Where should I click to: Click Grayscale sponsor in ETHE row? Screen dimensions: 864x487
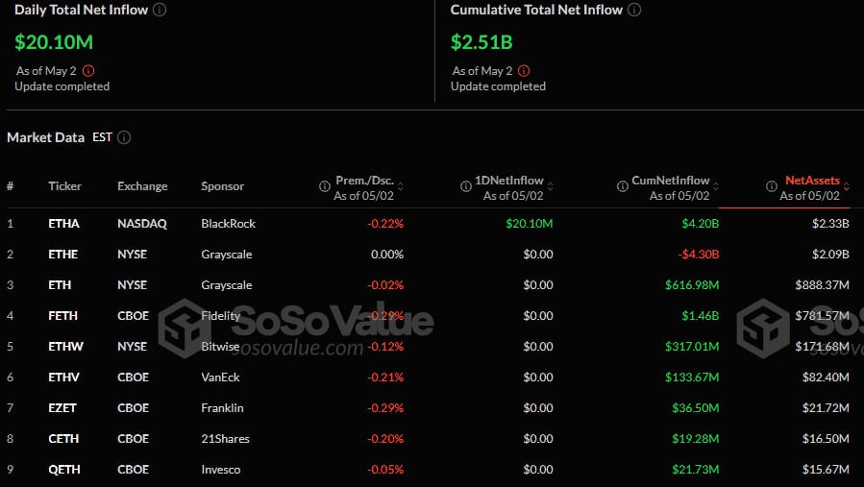pos(227,255)
